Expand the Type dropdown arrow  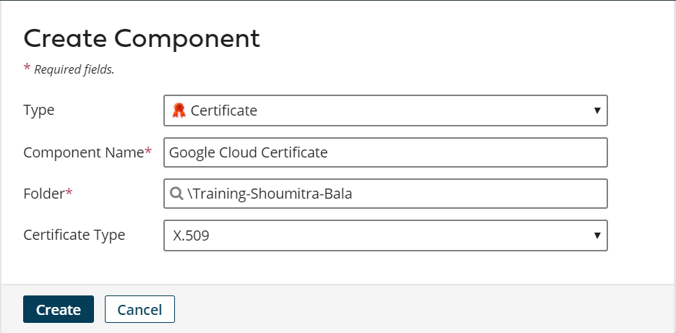coord(597,111)
